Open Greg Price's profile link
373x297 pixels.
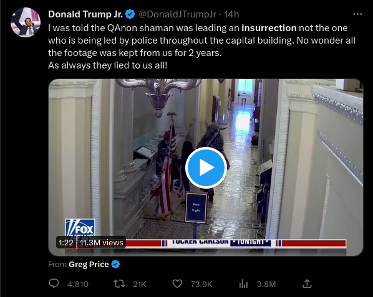tap(89, 264)
